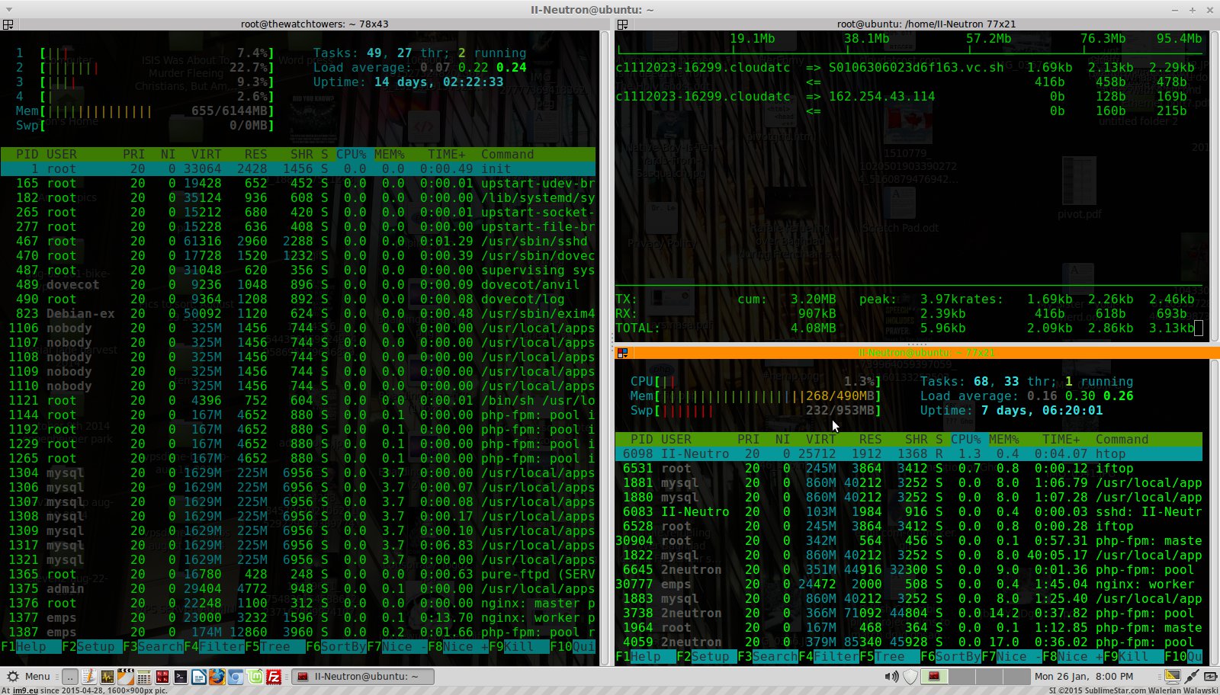Select the nginx: worker row with PID 30777
Viewport: 1220px width, 695px height.
coord(909,584)
